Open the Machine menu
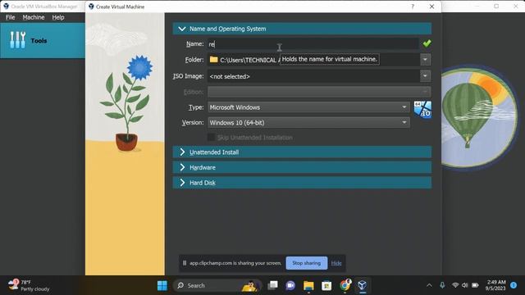 (34, 17)
